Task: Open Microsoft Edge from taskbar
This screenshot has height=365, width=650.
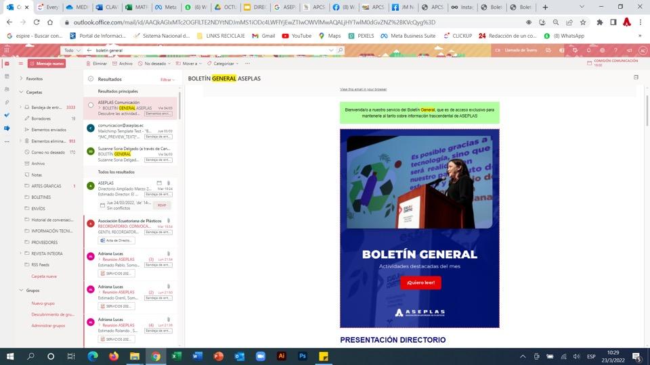Action: click(93, 356)
